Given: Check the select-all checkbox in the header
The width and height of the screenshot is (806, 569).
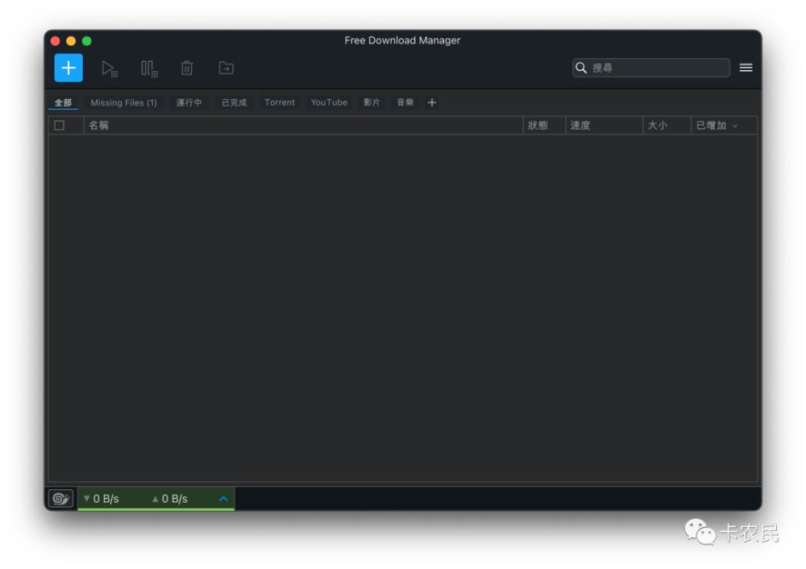Looking at the screenshot, I should click(59, 126).
